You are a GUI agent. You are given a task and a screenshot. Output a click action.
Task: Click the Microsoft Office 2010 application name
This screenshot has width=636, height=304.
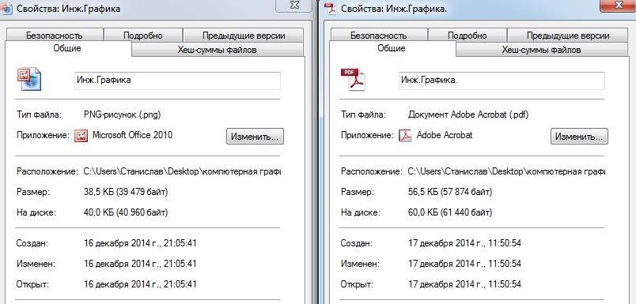133,135
